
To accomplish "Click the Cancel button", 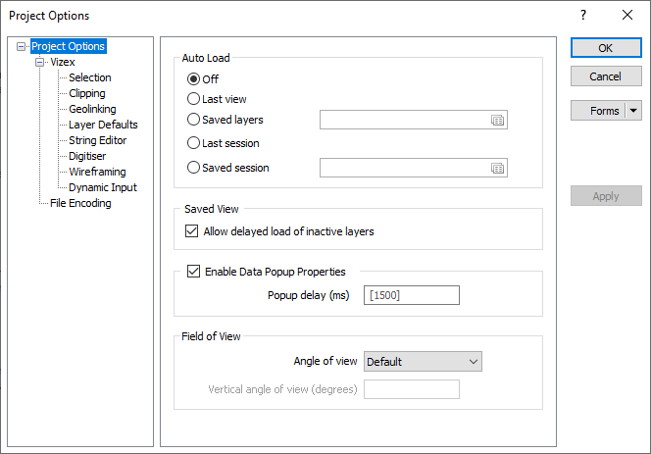I will 605,76.
